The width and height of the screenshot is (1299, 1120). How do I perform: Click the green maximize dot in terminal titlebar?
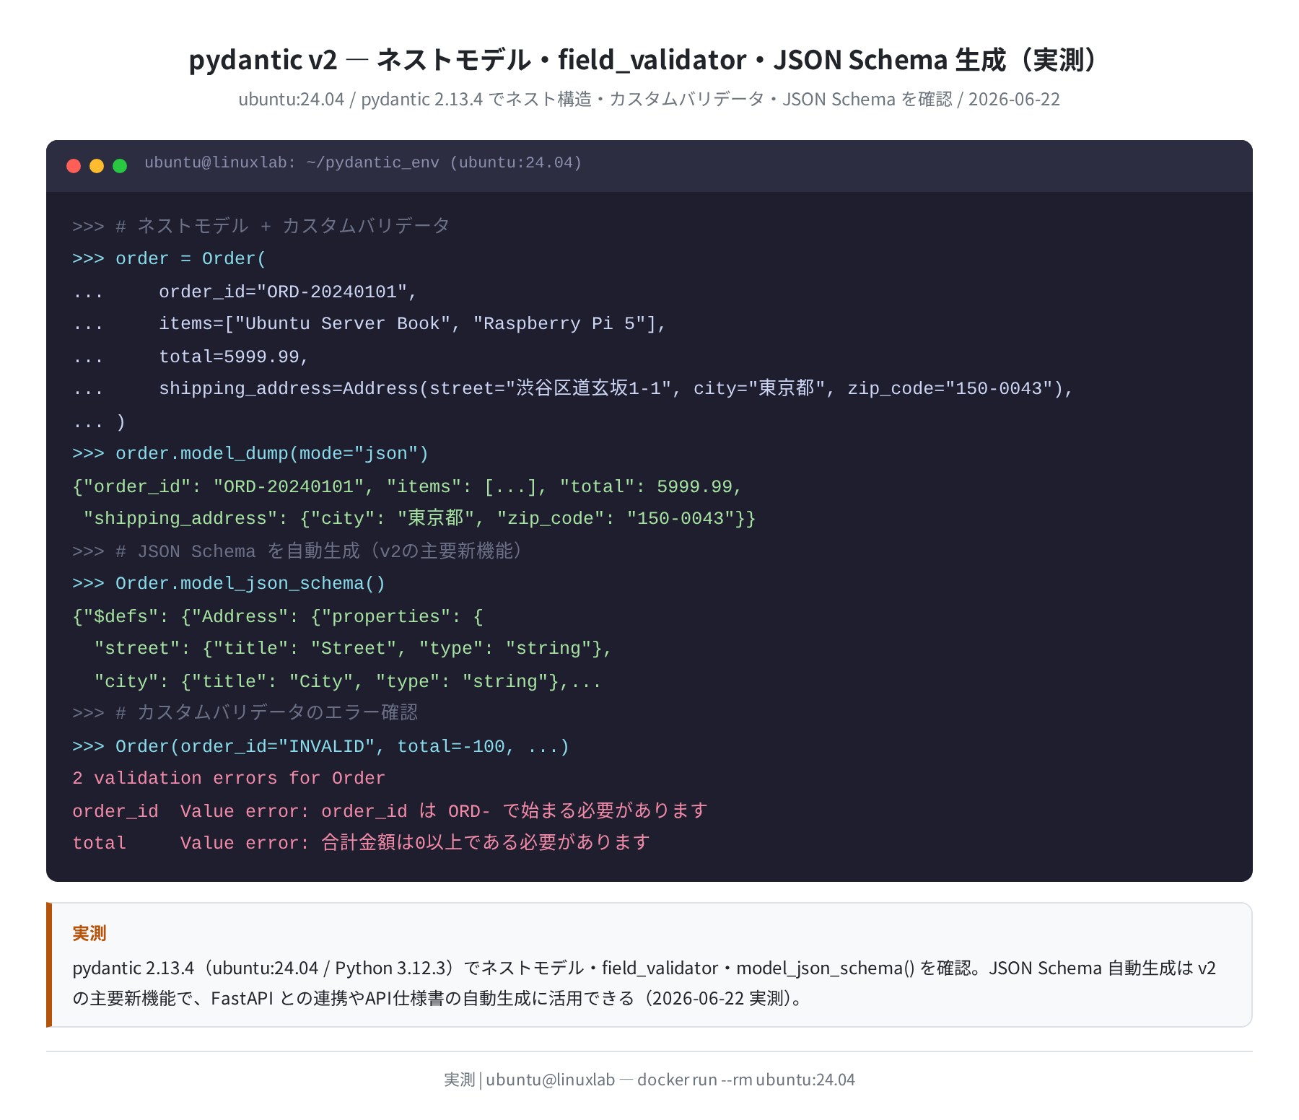(x=120, y=166)
